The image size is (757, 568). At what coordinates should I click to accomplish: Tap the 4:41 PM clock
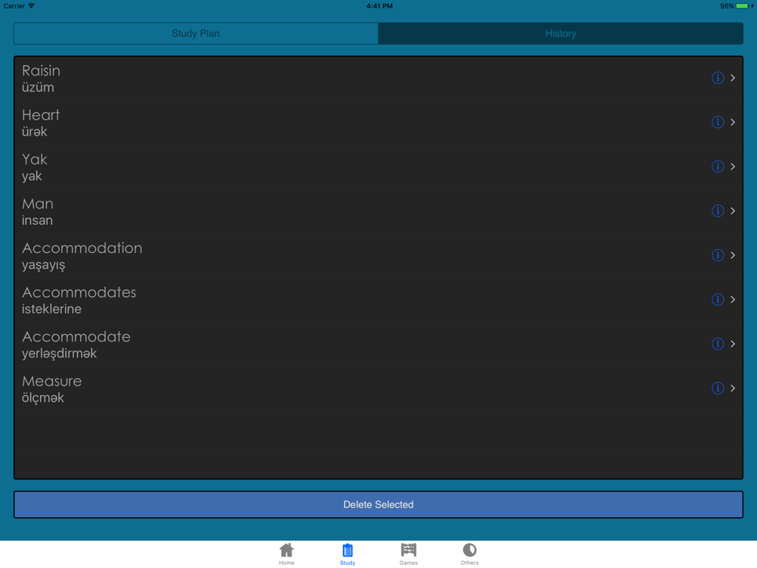coord(379,6)
